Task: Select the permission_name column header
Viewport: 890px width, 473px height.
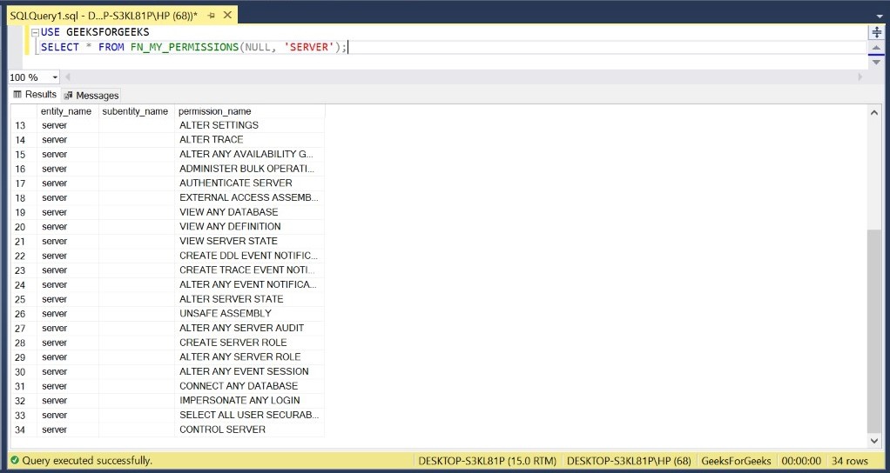Action: click(250, 111)
